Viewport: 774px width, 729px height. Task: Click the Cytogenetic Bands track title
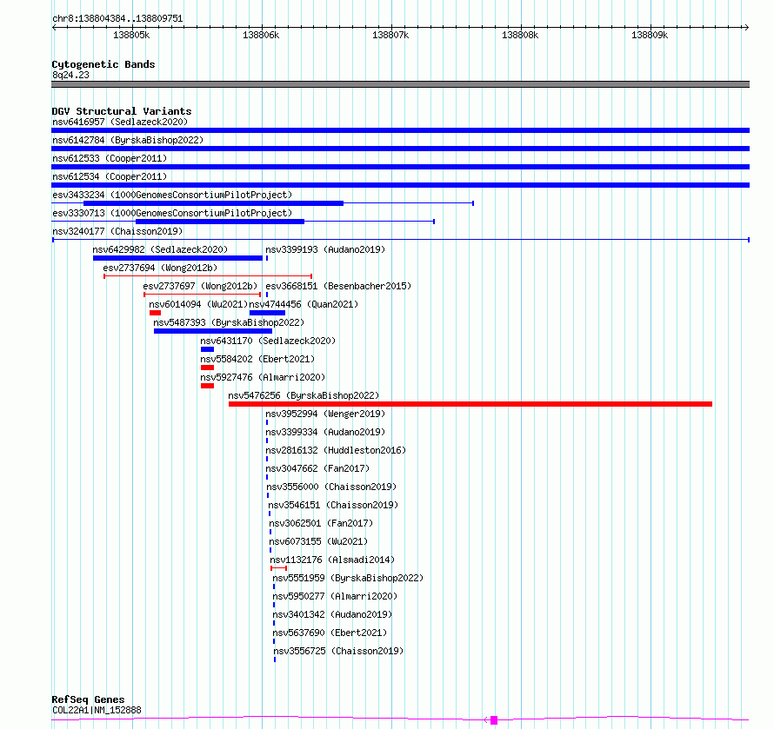click(x=103, y=64)
